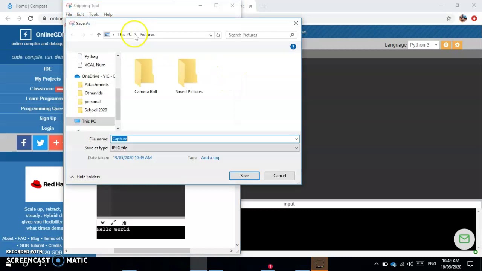Click the Blog footer link

pyautogui.click(x=35, y=238)
